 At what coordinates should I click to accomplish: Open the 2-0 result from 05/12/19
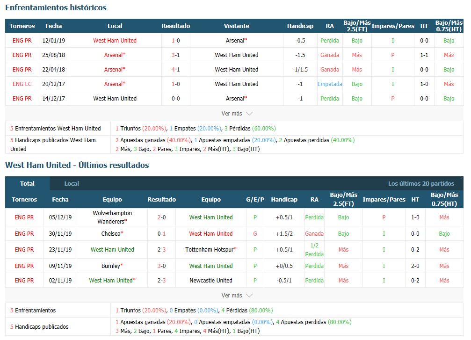pyautogui.click(x=162, y=217)
